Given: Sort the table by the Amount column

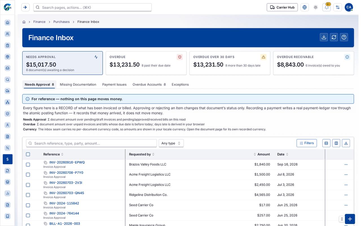Looking at the screenshot, I should coord(262,154).
